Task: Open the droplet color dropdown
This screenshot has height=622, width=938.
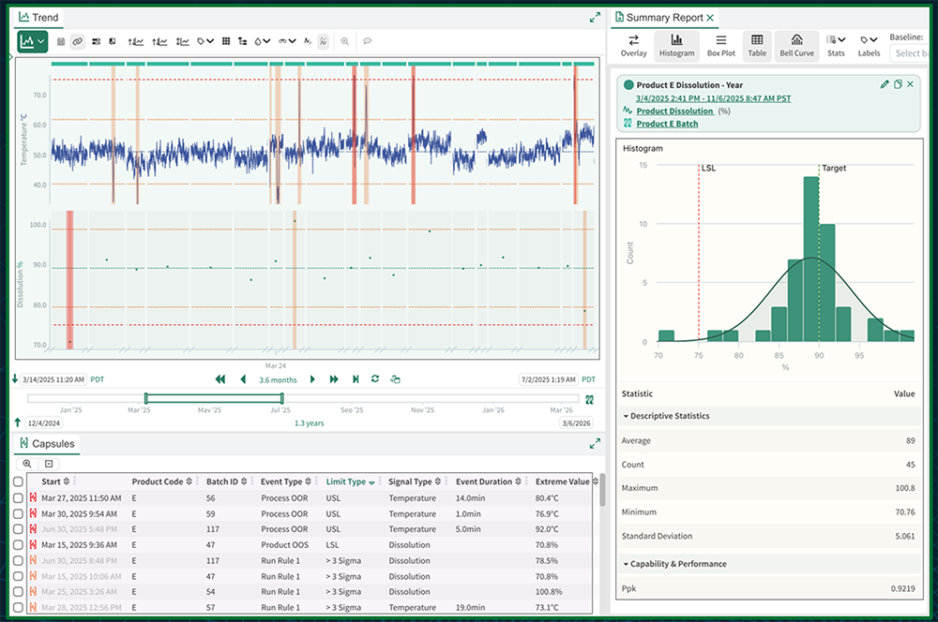Action: (262, 42)
